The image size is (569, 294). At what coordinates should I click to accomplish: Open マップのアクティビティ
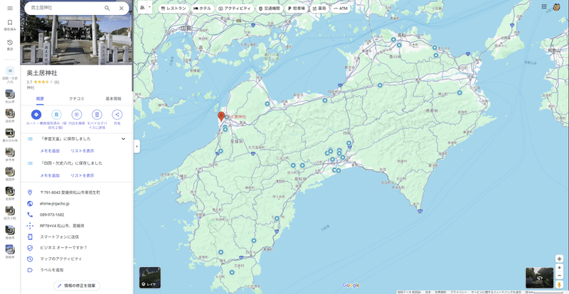[77, 258]
